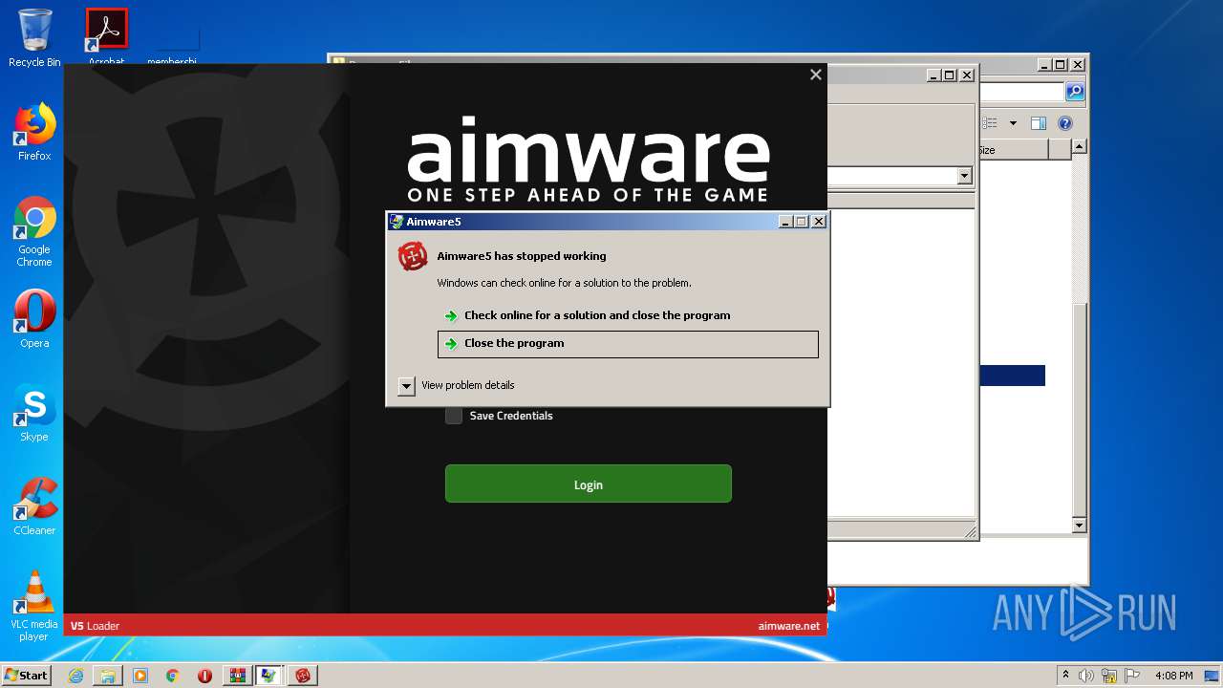Click the Aimware5 crash dialog error icon

pyautogui.click(x=413, y=256)
